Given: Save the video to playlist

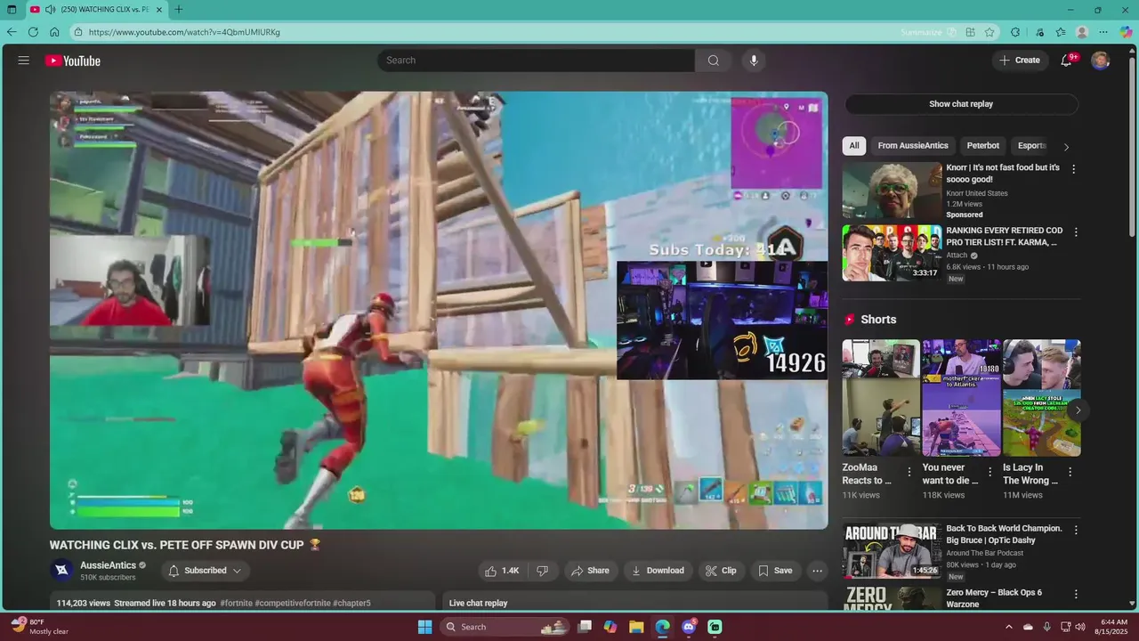Looking at the screenshot, I should [774, 571].
